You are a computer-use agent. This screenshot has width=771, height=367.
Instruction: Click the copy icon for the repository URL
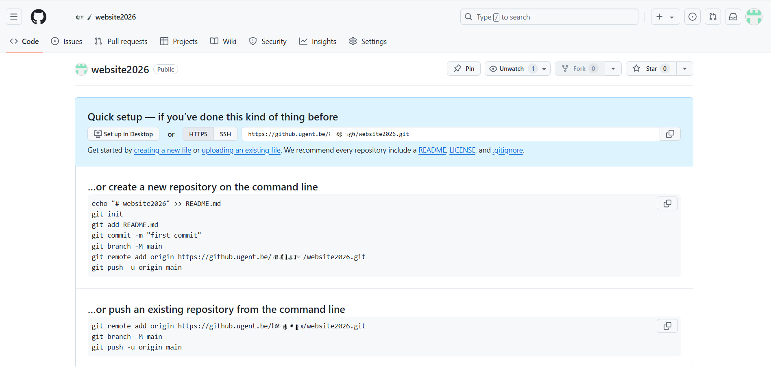tap(670, 133)
